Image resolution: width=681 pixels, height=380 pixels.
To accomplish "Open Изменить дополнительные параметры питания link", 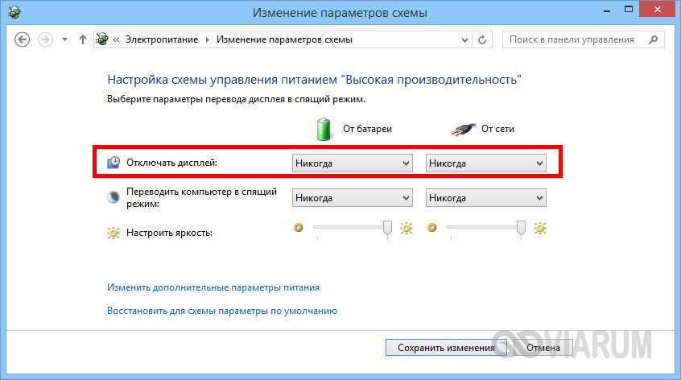I will click(213, 287).
